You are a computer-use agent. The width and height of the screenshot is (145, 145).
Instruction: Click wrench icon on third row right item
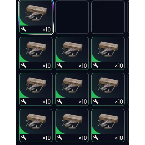point(96,101)
